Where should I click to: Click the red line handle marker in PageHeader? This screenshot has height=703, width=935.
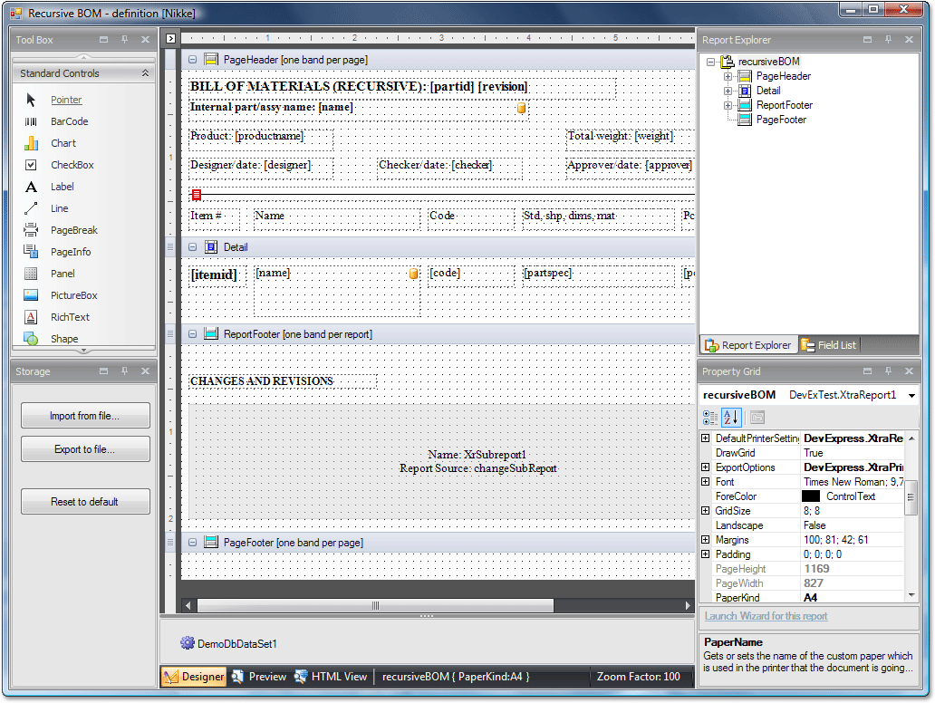click(x=197, y=195)
